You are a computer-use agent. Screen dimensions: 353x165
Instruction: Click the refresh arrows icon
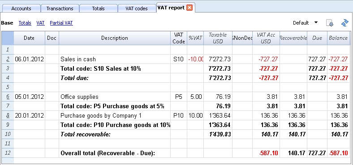pos(344,23)
